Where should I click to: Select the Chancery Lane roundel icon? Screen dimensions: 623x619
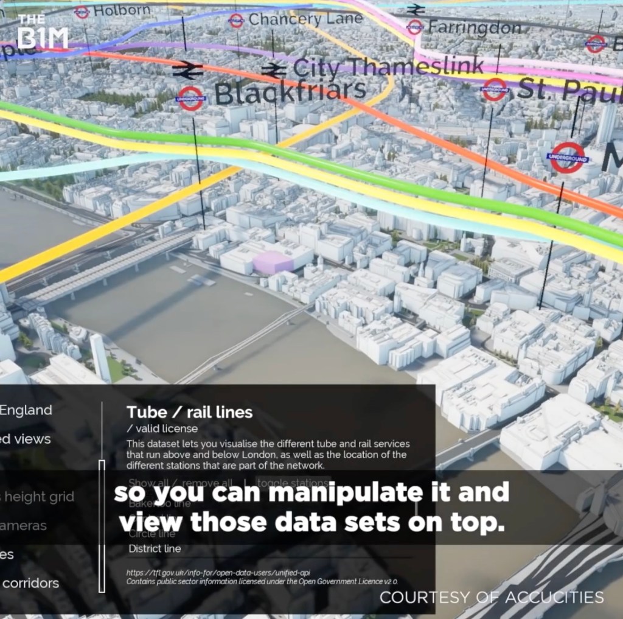point(236,21)
